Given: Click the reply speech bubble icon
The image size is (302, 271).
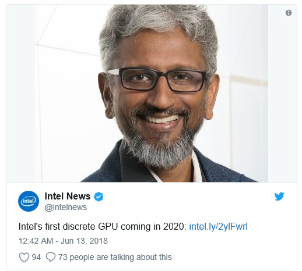Looking at the screenshot, I should point(51,257).
